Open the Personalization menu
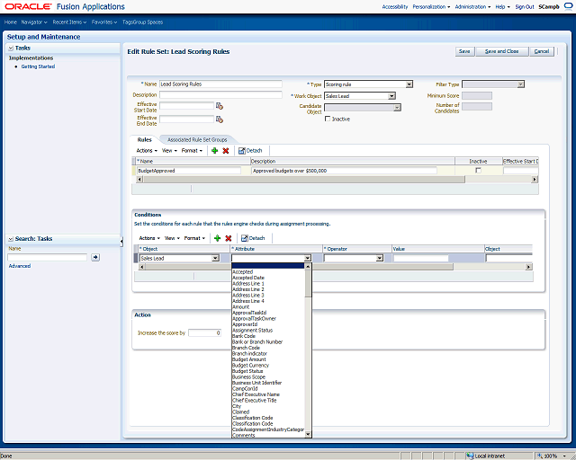 (x=431, y=6)
